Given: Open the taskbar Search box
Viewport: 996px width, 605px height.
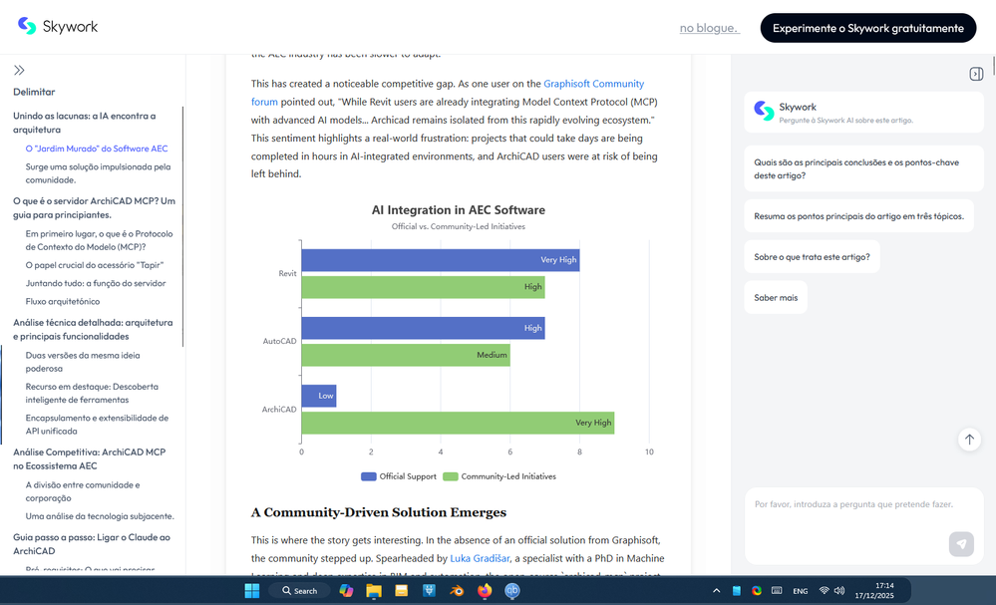Looking at the screenshot, I should tap(299, 590).
